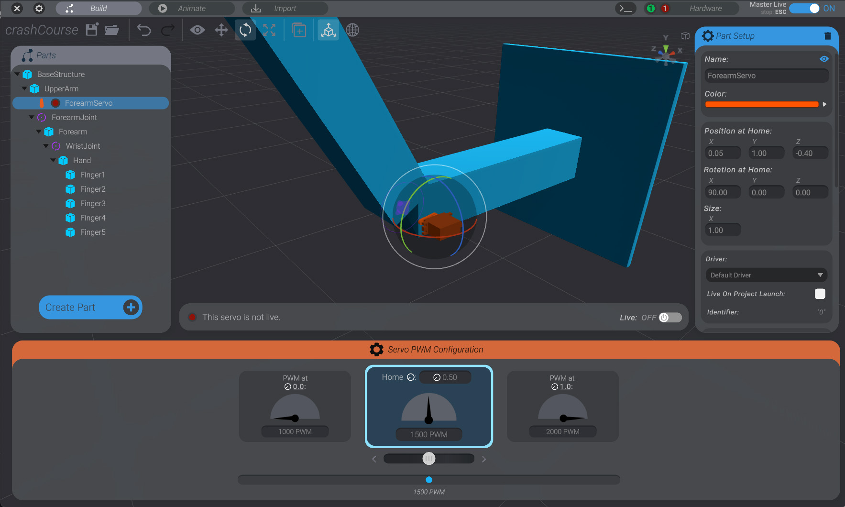The width and height of the screenshot is (845, 507).
Task: Save the crashCourse project
Action: (x=91, y=30)
